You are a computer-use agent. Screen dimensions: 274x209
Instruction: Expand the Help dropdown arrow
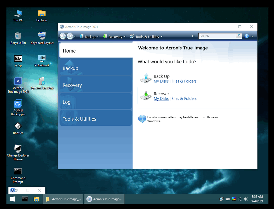[x=252, y=36]
